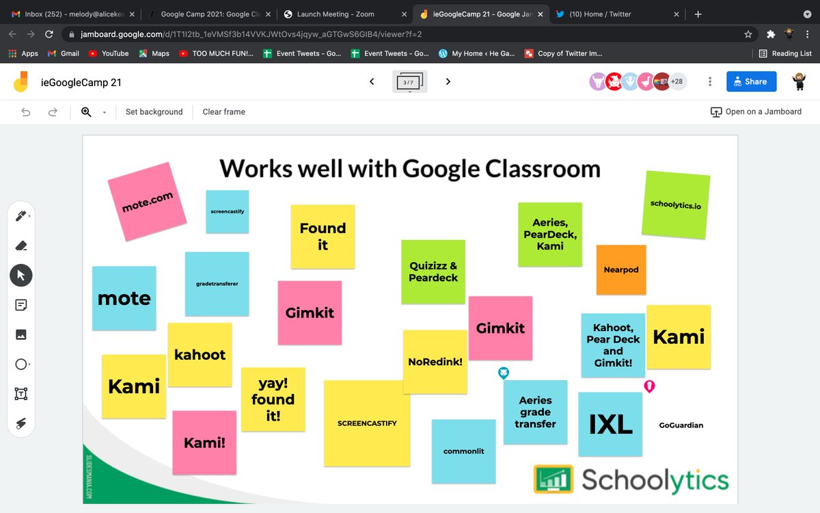Screen dimensions: 820x513
Task: Show the +28 more collaborators
Action: point(677,81)
